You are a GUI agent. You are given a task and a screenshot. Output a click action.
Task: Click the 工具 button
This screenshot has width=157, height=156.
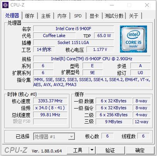point(78,150)
